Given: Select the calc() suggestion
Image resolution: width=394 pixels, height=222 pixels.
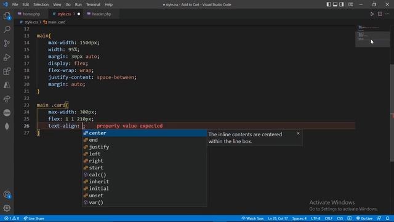Looking at the screenshot, I should click(145, 175).
